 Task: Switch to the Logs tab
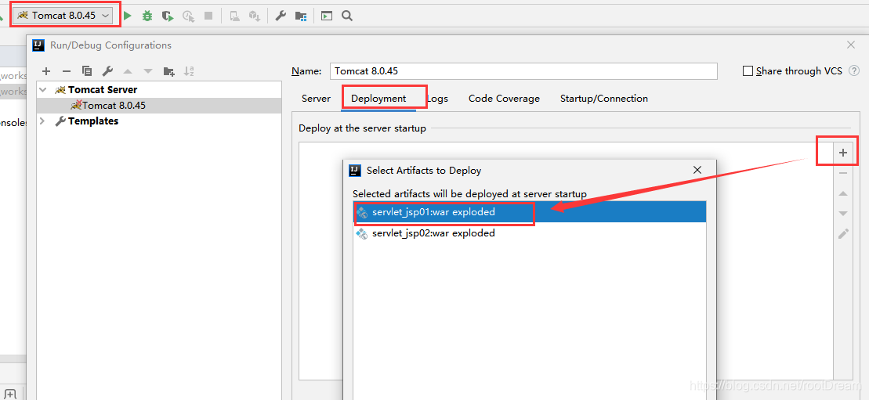437,99
